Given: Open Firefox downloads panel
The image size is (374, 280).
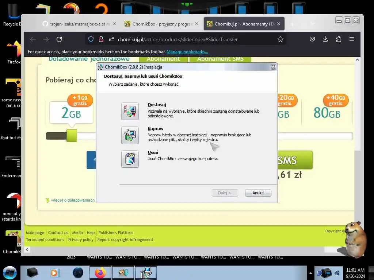Looking at the screenshot, I should coord(325,39).
